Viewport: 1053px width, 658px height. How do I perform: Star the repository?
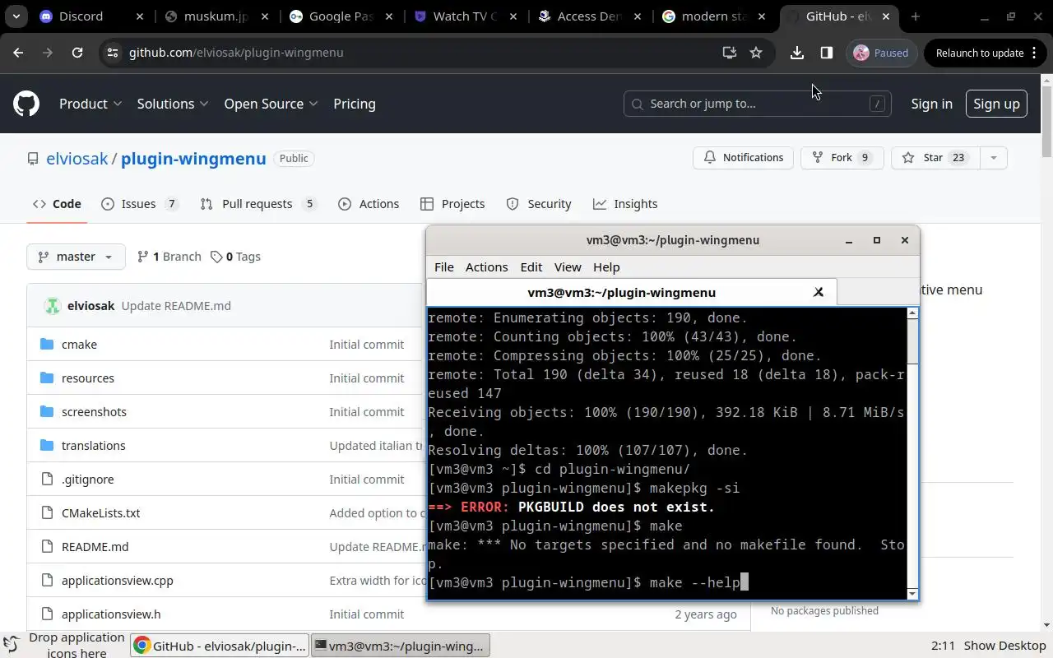935,157
